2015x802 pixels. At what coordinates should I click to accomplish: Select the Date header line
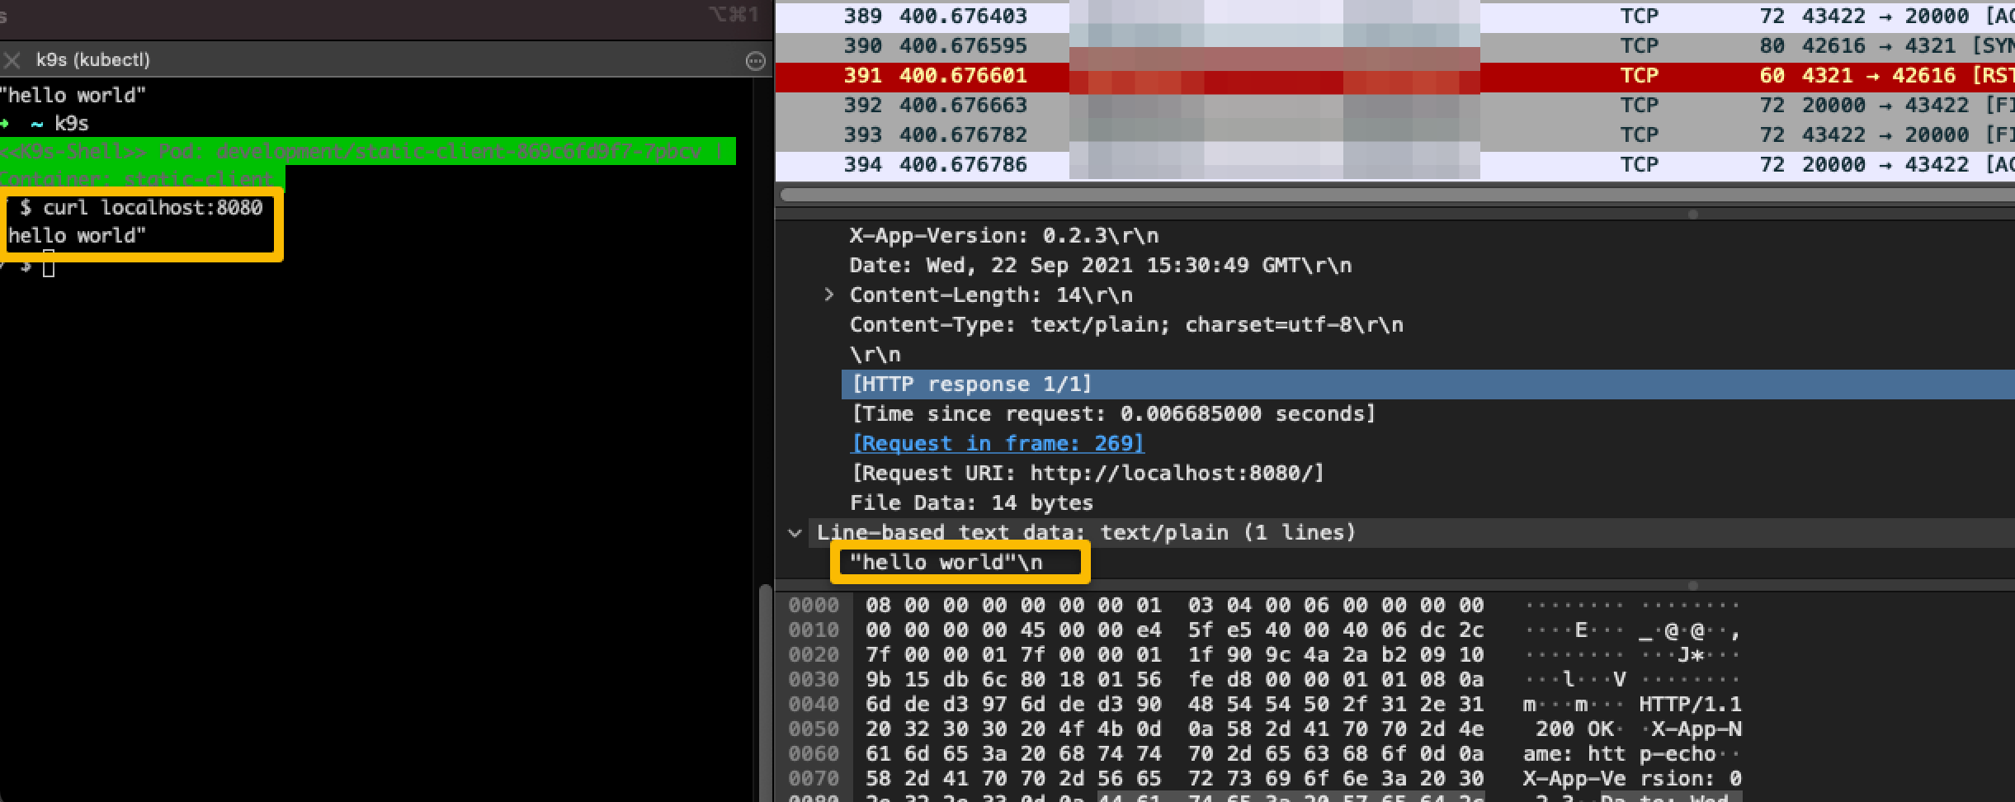click(x=1100, y=266)
